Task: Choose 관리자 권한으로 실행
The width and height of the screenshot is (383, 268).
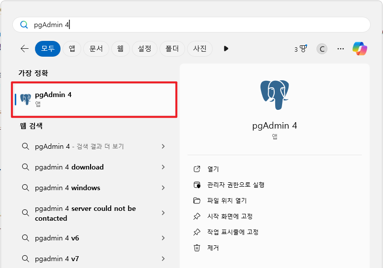Action: 236,185
